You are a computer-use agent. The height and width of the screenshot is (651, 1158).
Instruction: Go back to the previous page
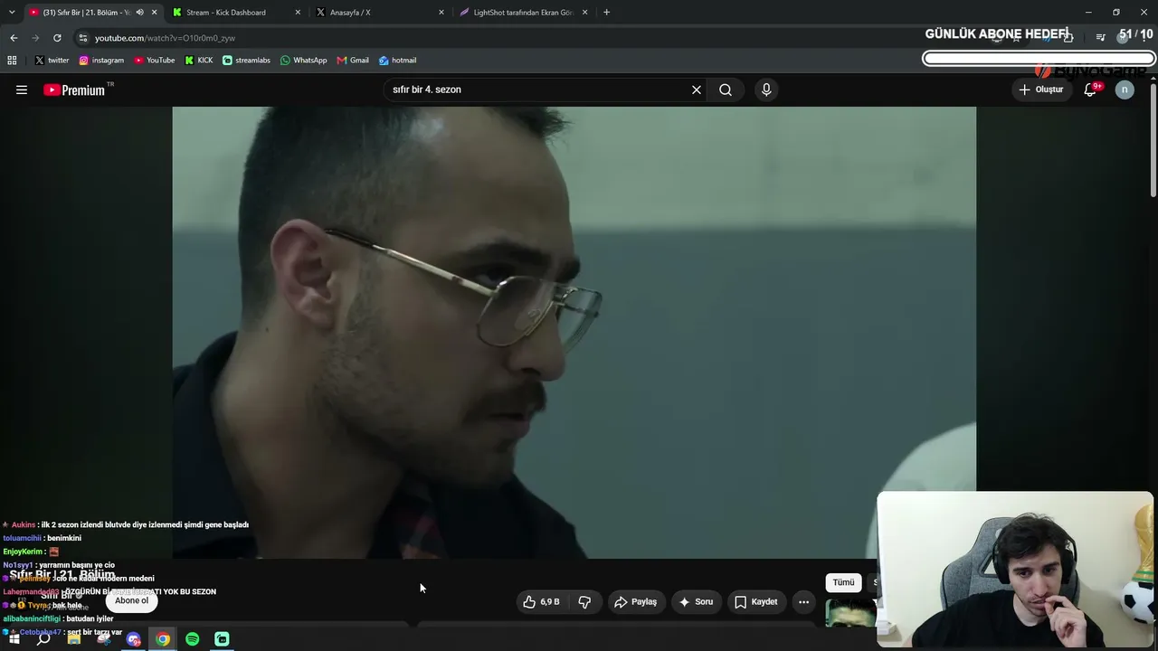pos(14,38)
